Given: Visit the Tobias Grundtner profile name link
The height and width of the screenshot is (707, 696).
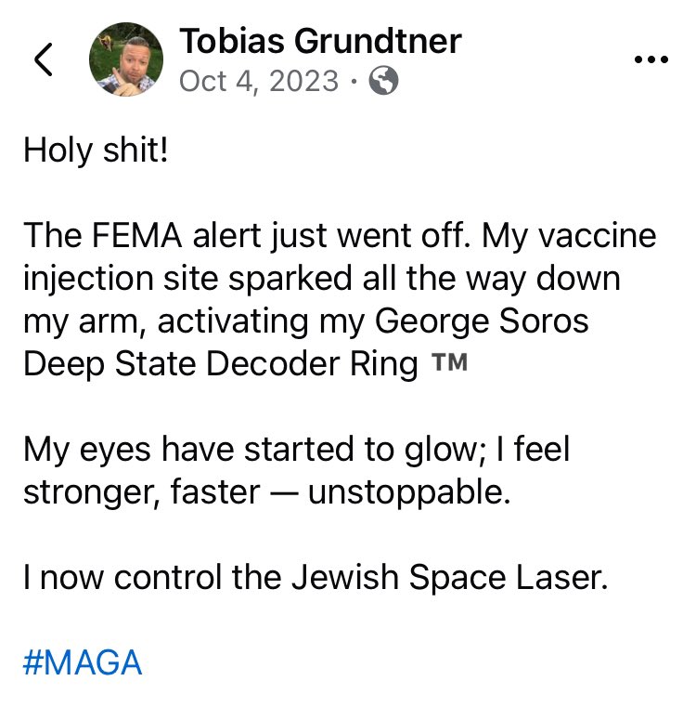Looking at the screenshot, I should coord(320,41).
